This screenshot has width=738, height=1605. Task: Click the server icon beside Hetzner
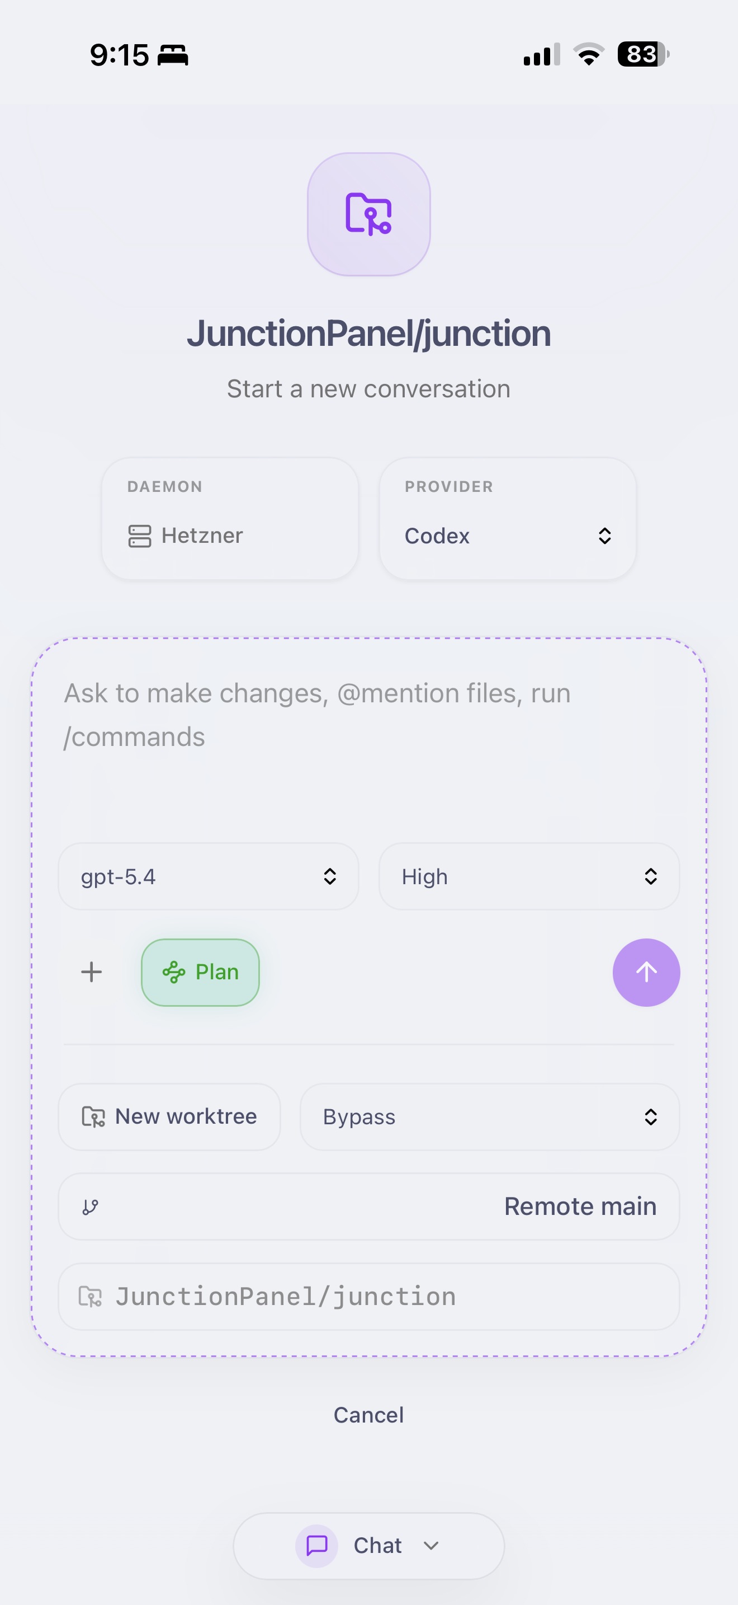pos(139,536)
